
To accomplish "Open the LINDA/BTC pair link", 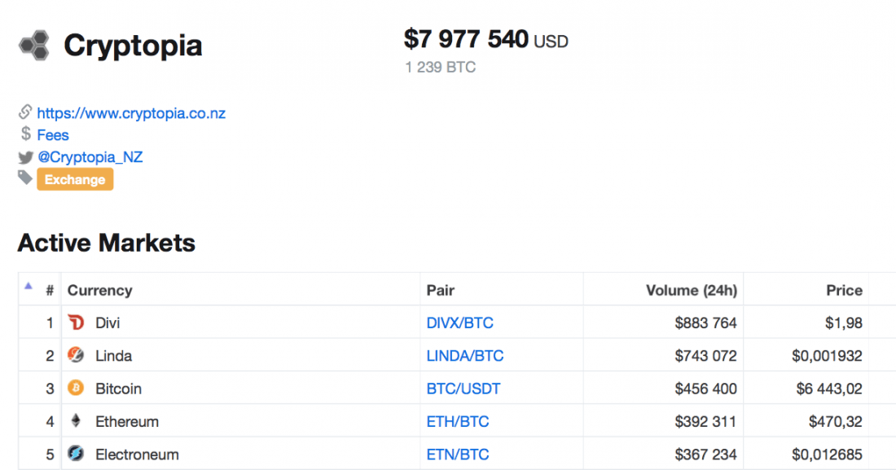I will pos(465,356).
